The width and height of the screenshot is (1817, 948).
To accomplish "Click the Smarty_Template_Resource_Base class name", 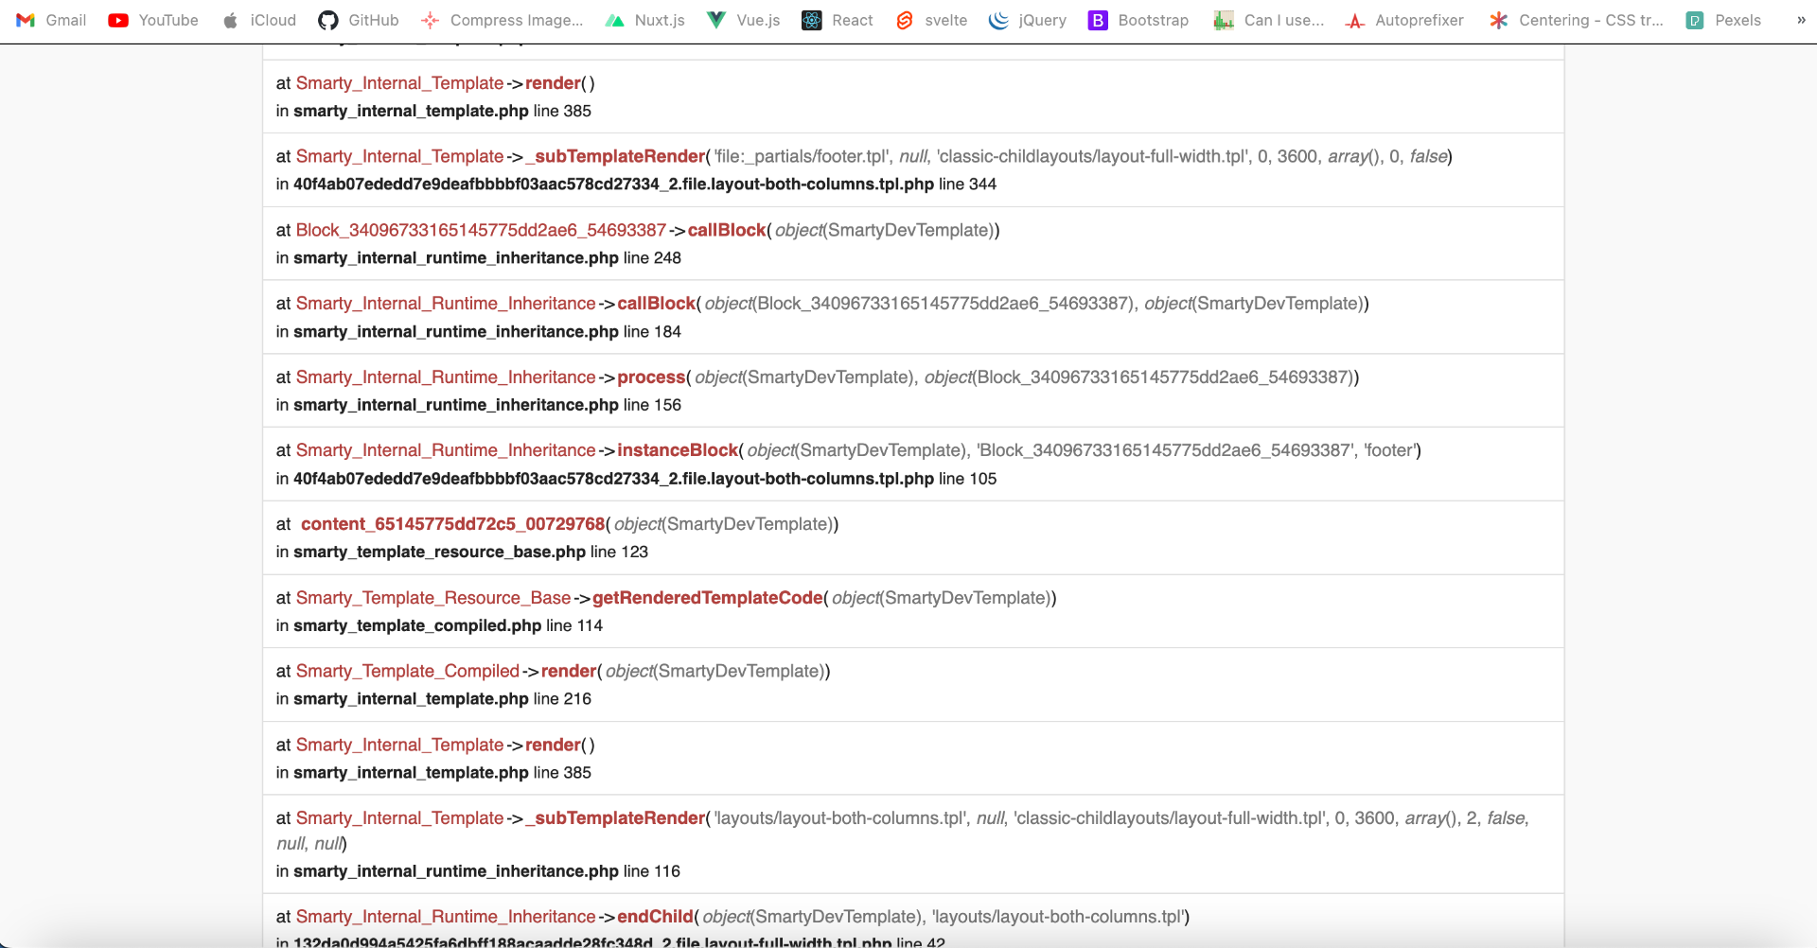I will point(433,598).
